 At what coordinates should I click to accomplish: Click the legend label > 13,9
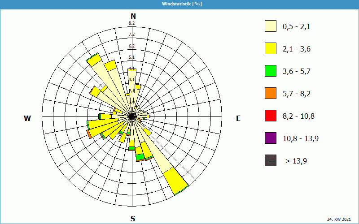click(x=296, y=161)
